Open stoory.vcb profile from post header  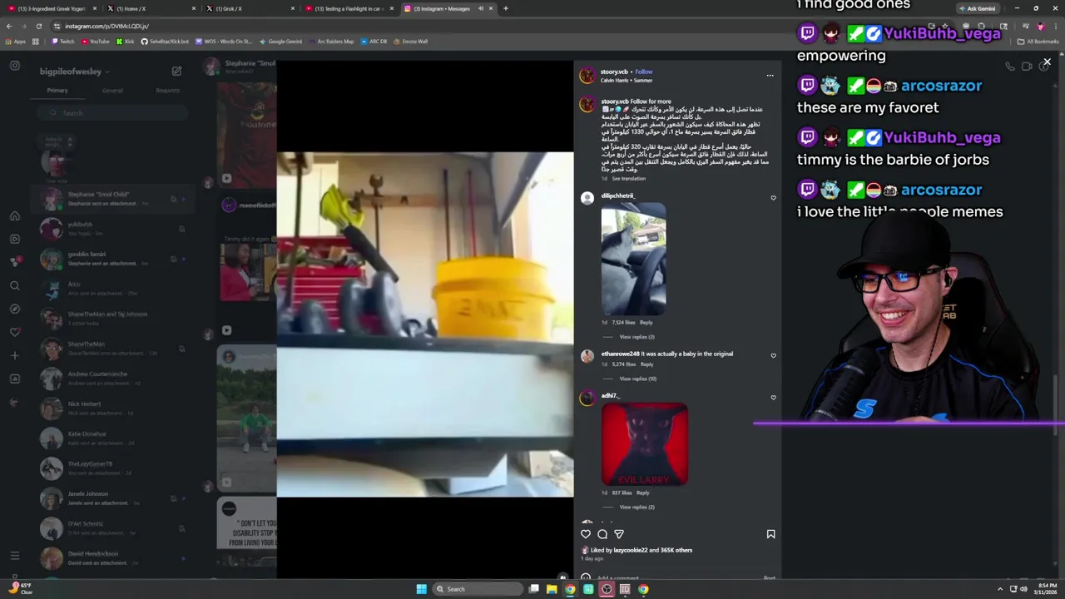(614, 72)
